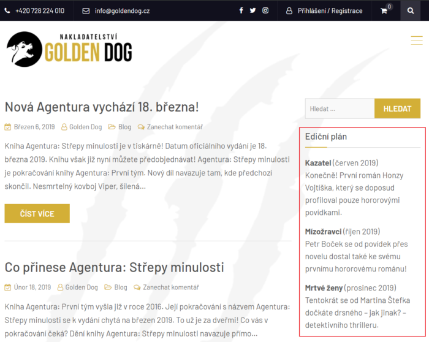Click the date Únor 18, 2019
The width and height of the screenshot is (429, 342).
click(32, 287)
